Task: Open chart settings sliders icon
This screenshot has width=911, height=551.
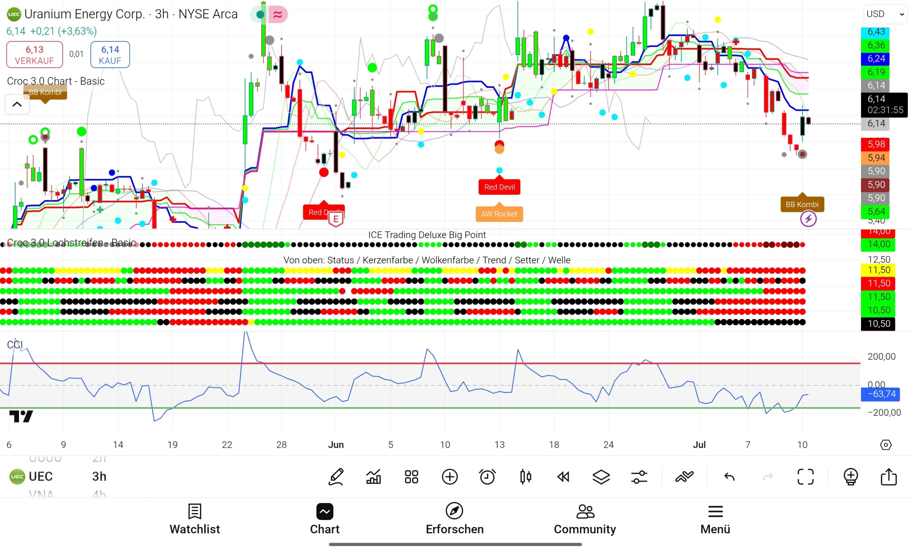Action: [639, 477]
